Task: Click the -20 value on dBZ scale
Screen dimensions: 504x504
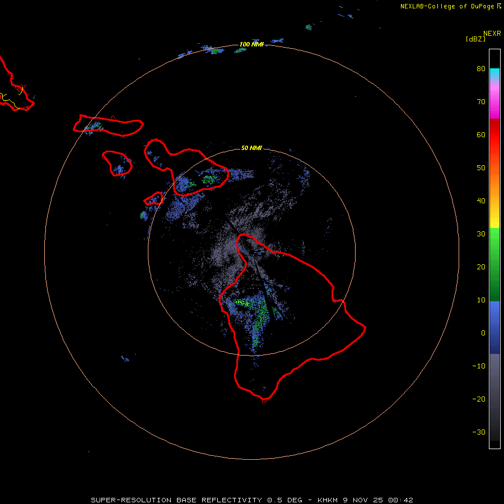Action: click(x=479, y=399)
